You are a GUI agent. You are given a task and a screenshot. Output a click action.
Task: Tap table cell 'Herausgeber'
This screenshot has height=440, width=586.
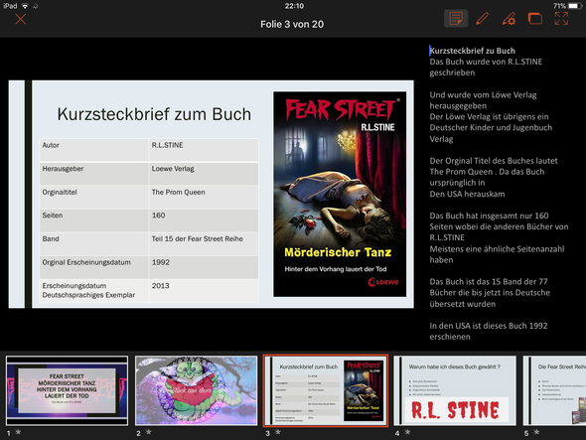(94, 174)
